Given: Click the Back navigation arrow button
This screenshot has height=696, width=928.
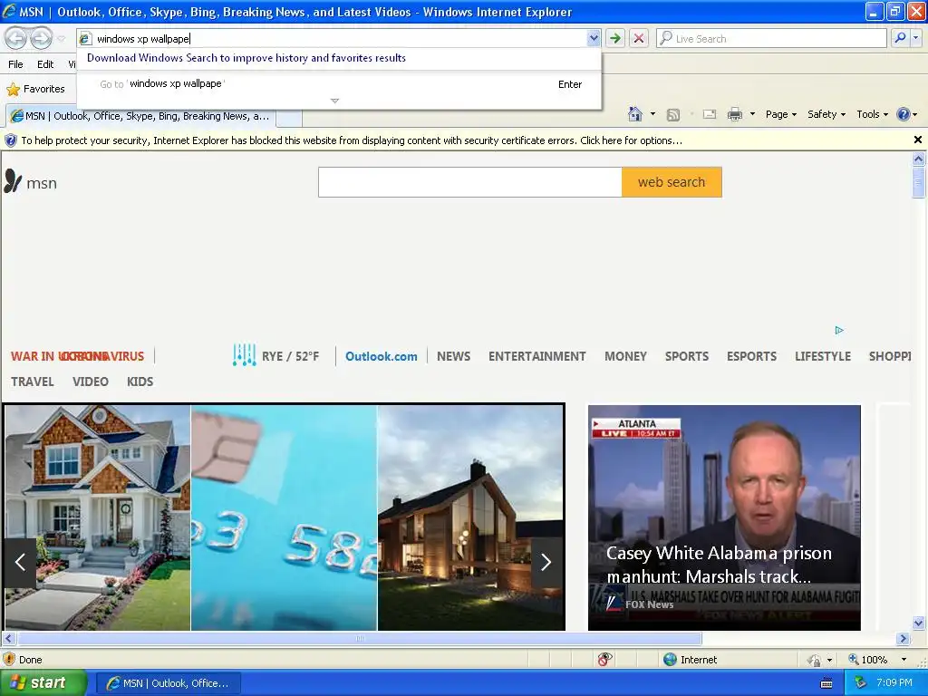Looking at the screenshot, I should coord(16,38).
